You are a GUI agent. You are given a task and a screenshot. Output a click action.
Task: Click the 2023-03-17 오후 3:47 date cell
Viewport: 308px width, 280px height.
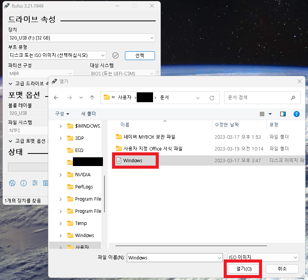pyautogui.click(x=237, y=161)
